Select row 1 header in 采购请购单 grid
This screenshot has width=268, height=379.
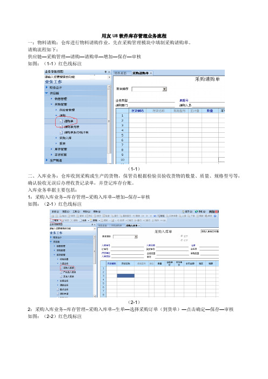pos(123,116)
